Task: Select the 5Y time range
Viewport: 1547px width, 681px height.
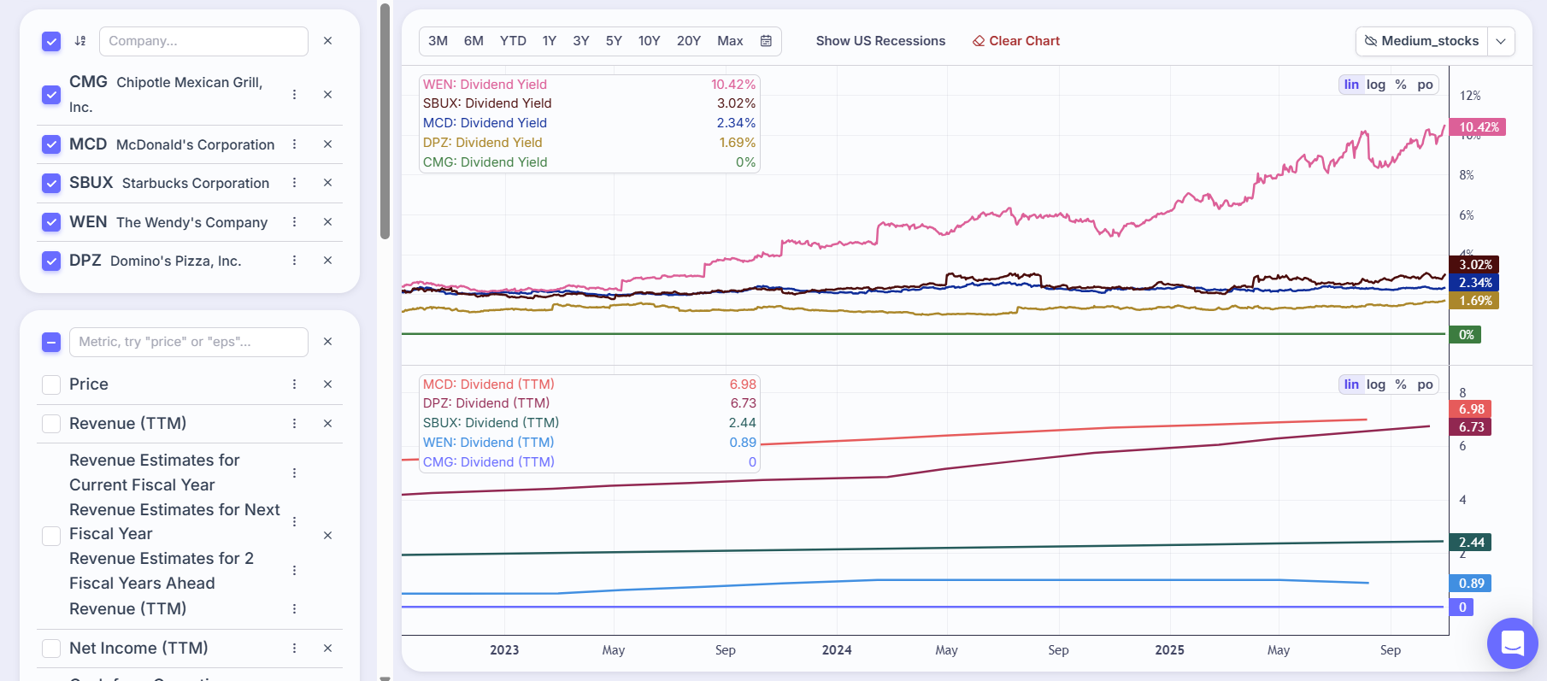Action: (614, 41)
